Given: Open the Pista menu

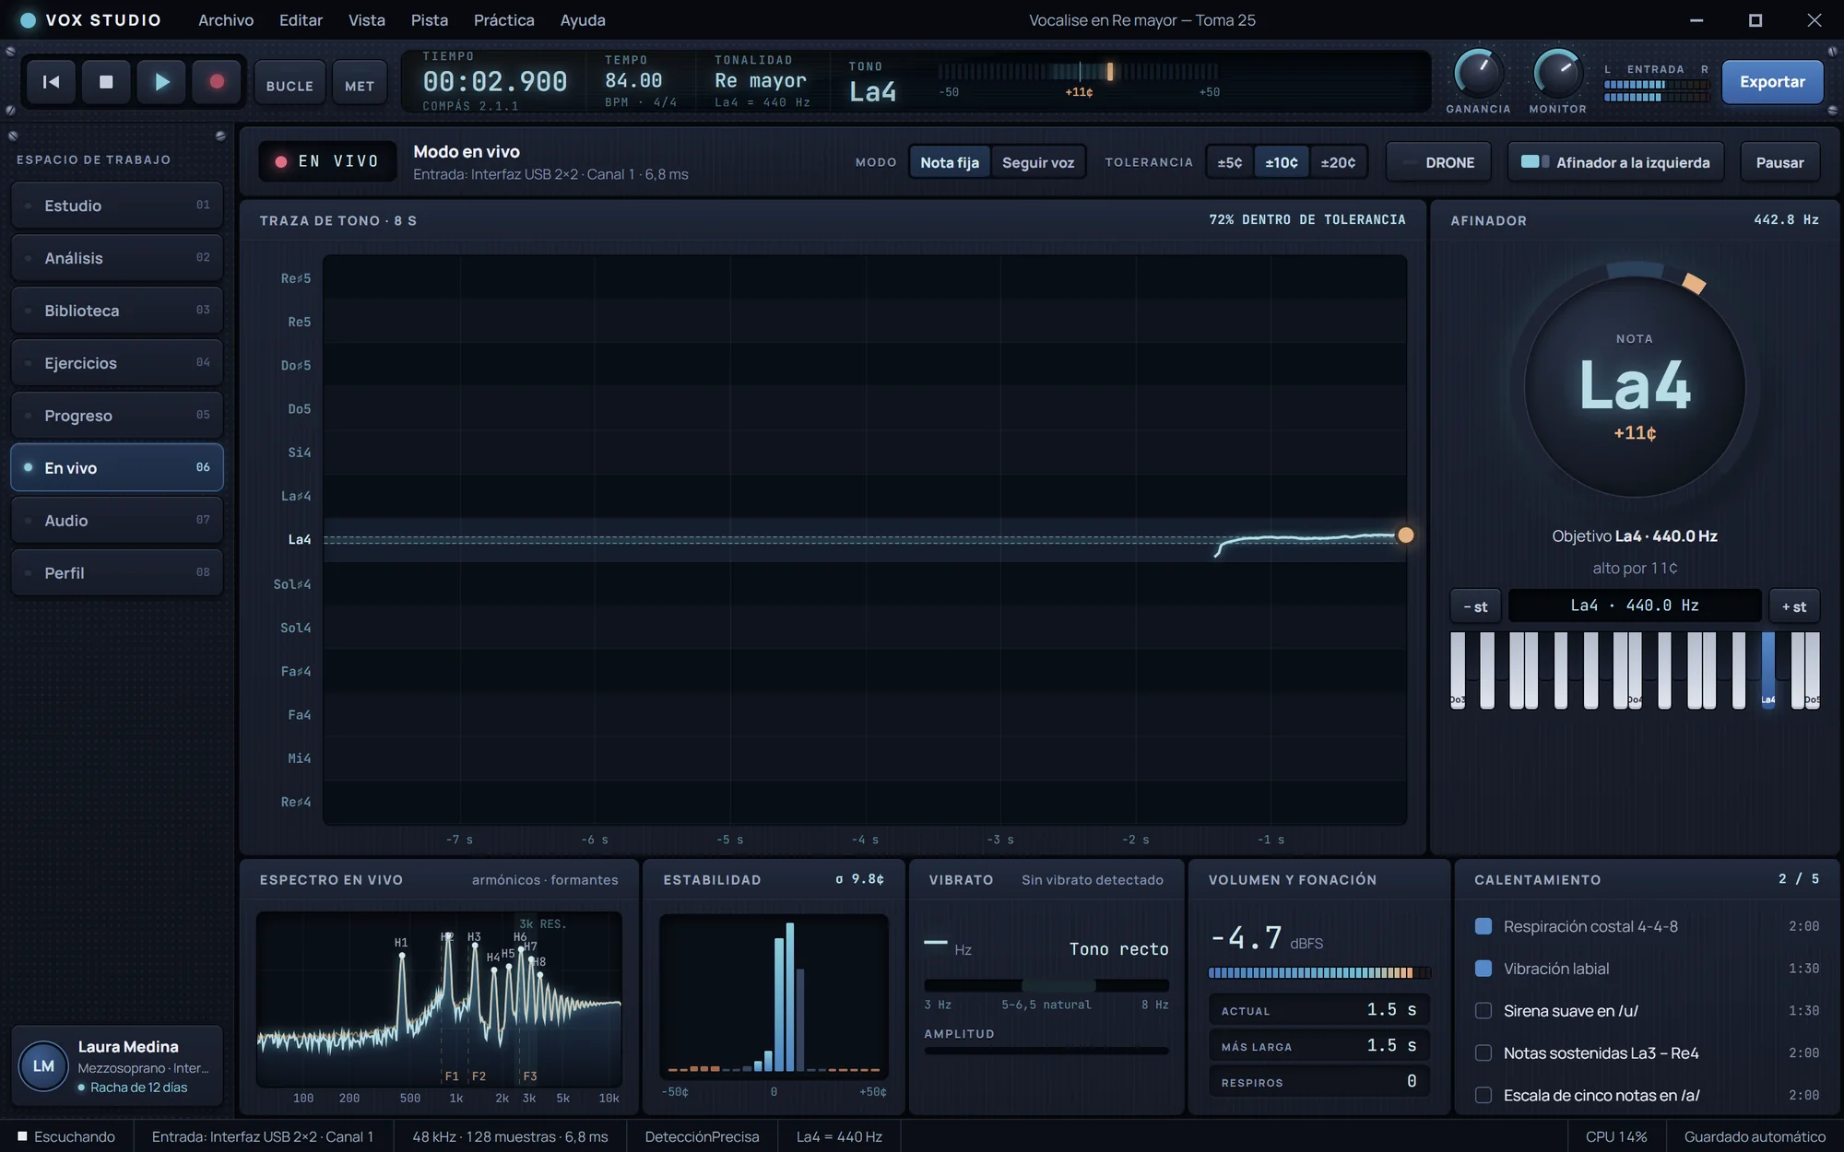Looking at the screenshot, I should [x=430, y=19].
